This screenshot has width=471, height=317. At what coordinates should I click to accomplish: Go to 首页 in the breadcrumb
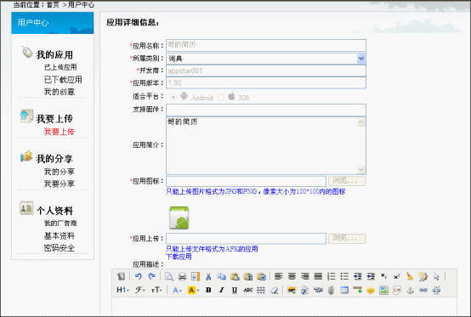53,4
